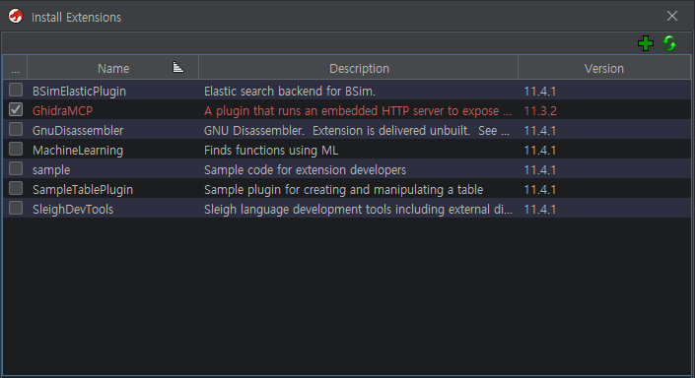Click 'Sample plugin for creating and manipulating a table'

coord(343,189)
